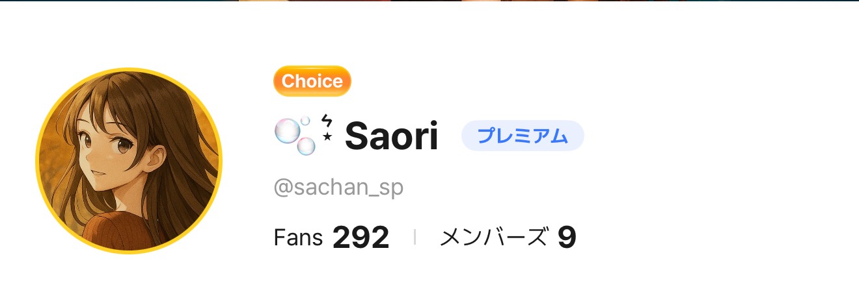Click the blue プレミアム badge

(523, 136)
